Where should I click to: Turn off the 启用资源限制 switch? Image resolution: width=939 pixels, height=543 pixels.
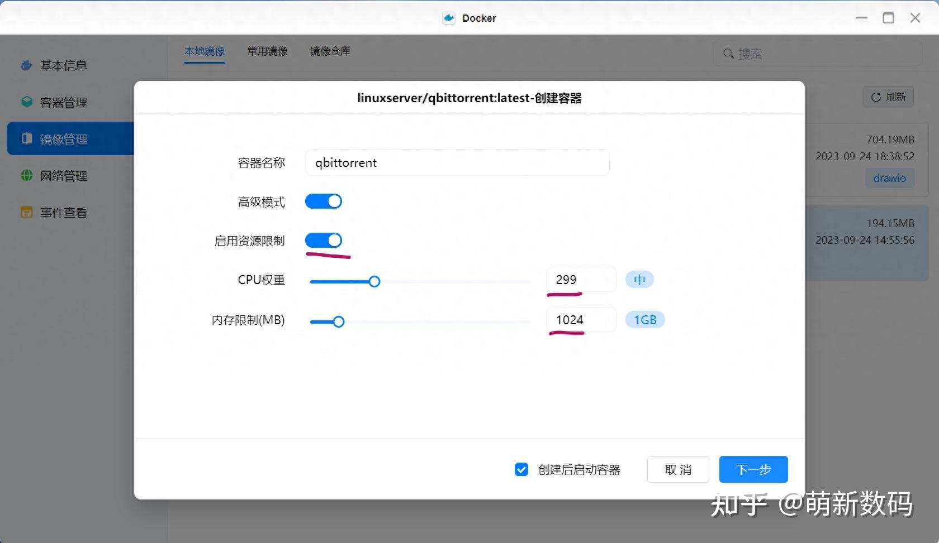[324, 240]
